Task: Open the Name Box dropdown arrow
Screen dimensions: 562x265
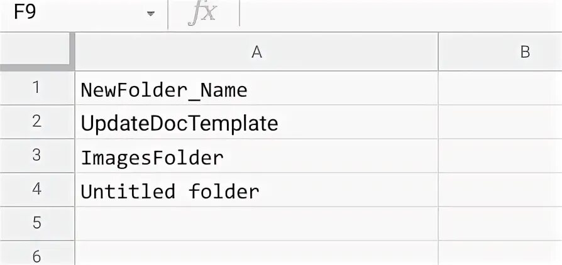Action: pos(151,14)
